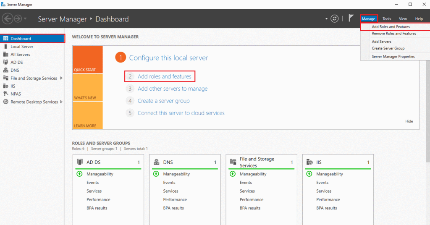Open the Tools menu
This screenshot has width=430, height=225.
[x=387, y=18]
